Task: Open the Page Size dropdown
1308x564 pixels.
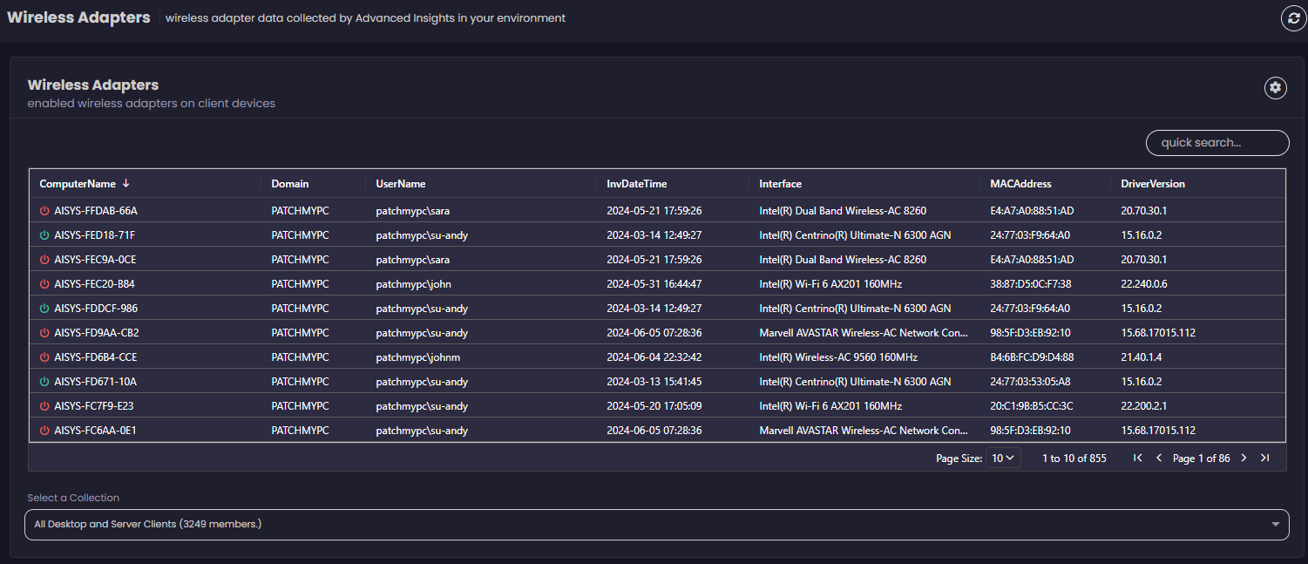Action: tap(1003, 459)
